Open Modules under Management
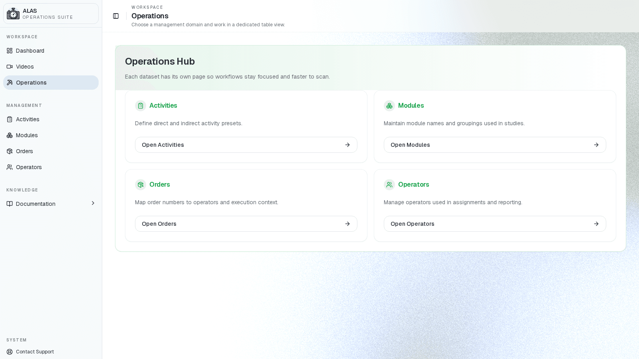639x359 pixels. 51,135
